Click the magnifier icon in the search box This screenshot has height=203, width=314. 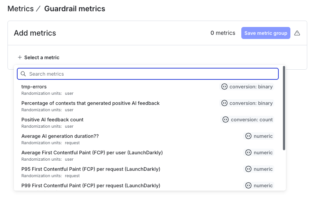point(23,74)
